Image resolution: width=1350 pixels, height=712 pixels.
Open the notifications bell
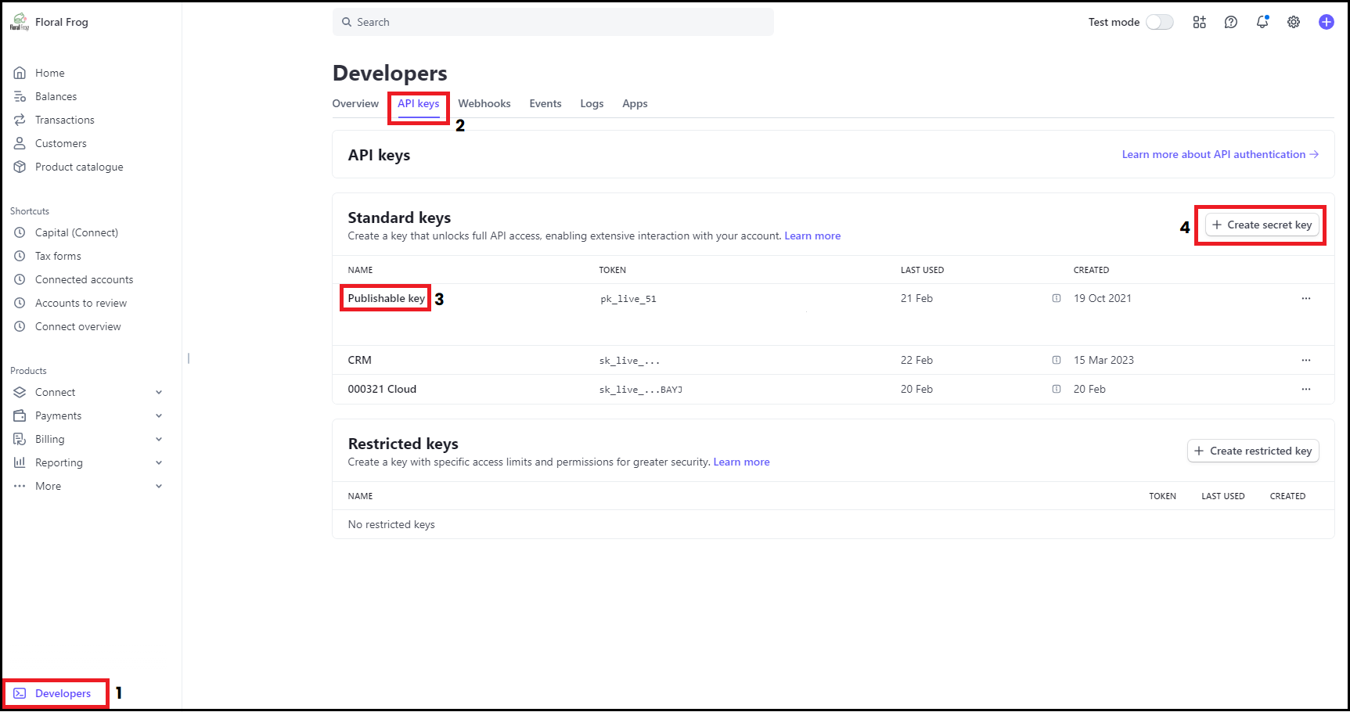(1262, 22)
